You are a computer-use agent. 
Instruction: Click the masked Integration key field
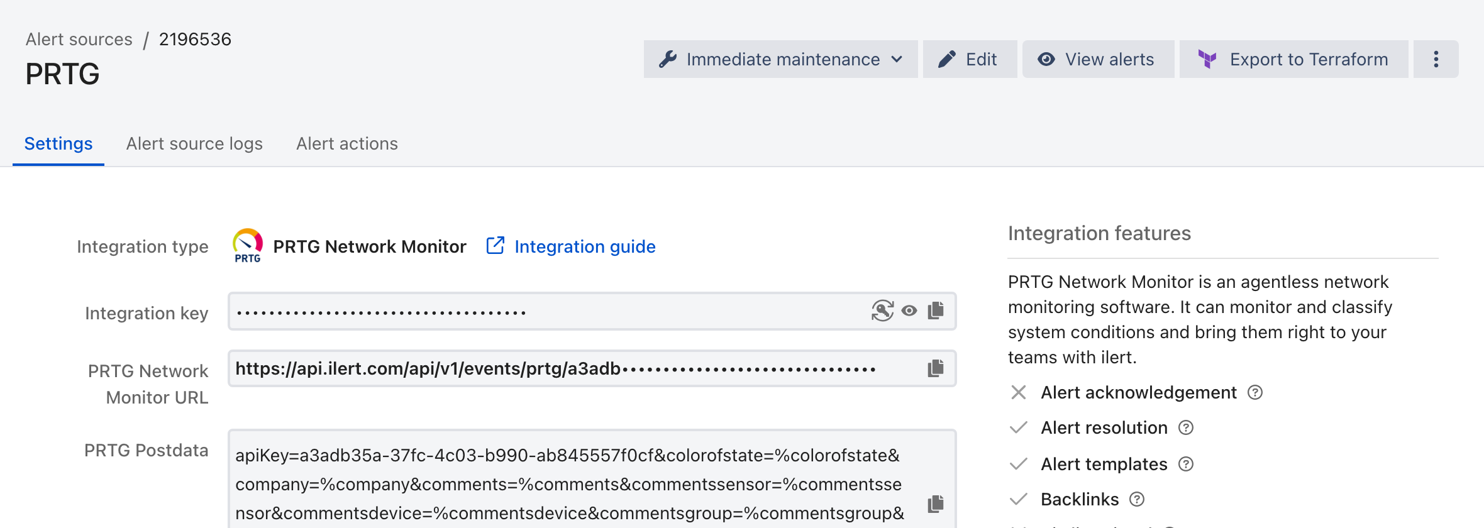coord(592,311)
